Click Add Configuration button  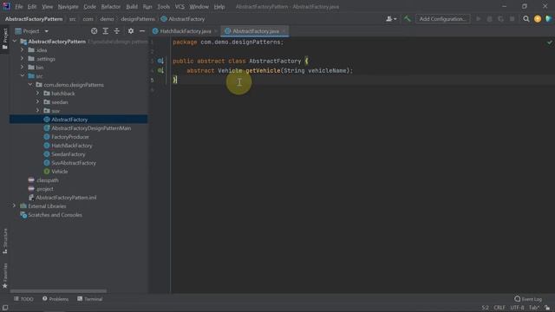(x=442, y=19)
